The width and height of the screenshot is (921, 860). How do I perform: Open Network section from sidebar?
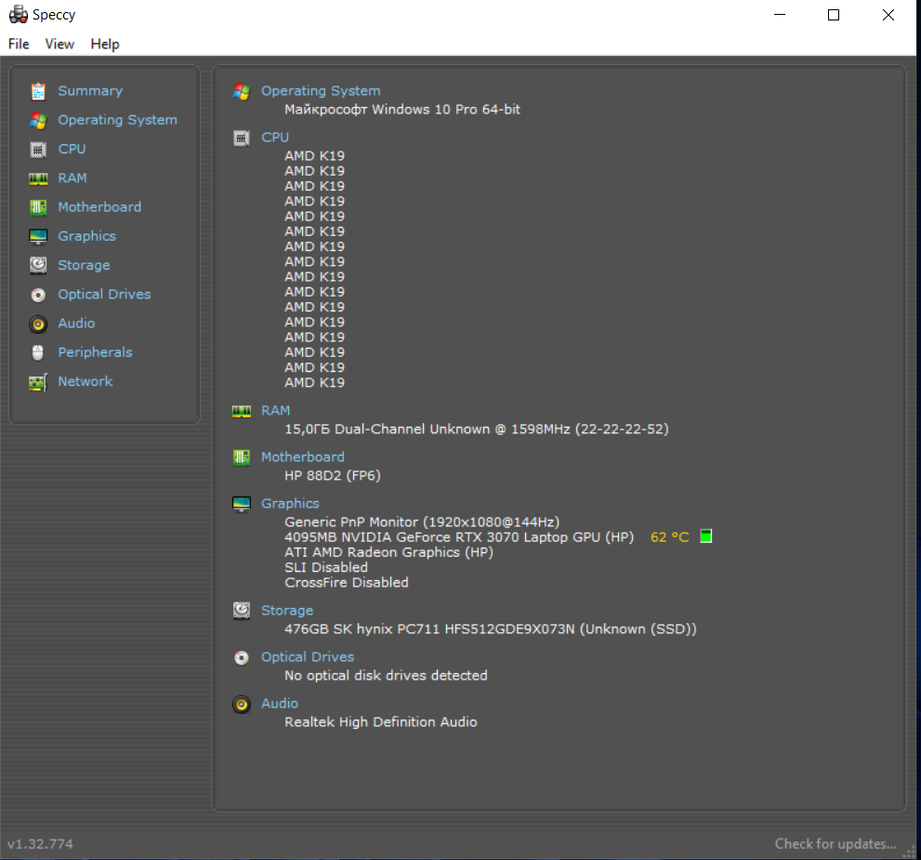(86, 381)
